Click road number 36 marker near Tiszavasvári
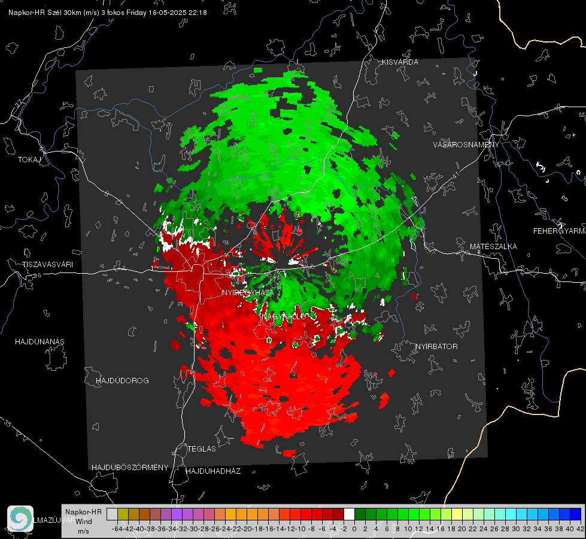Screen dimensions: 586x539 (37, 275)
